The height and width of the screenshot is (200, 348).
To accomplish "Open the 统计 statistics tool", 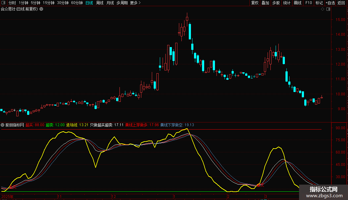I will [286, 3].
